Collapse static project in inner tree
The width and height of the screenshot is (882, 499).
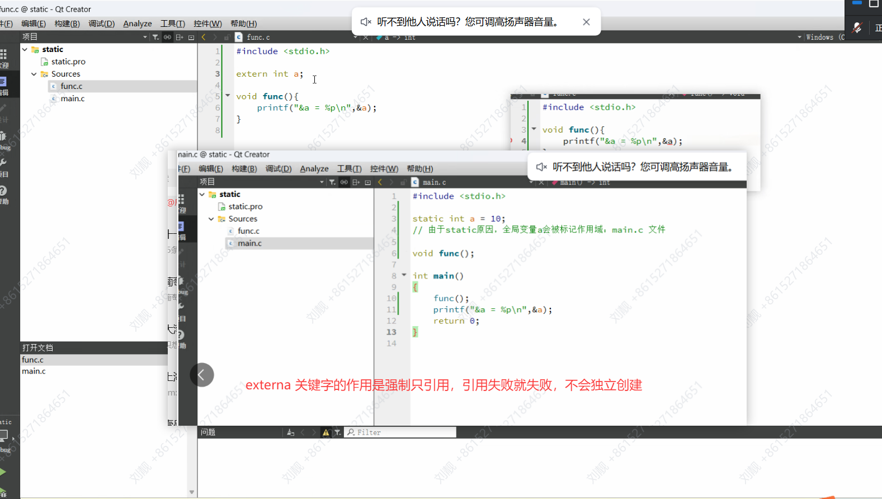[x=202, y=194]
